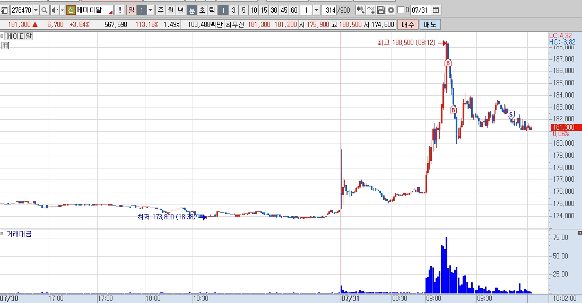Click the 매도 sell button

tap(430, 25)
